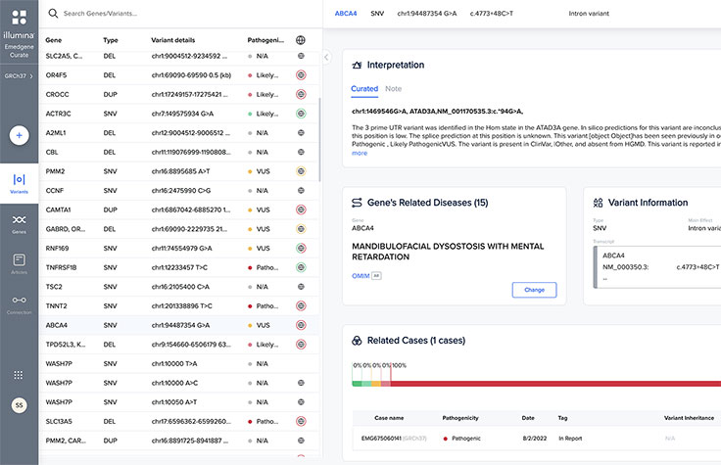Open the Articles sidebar section

19,263
